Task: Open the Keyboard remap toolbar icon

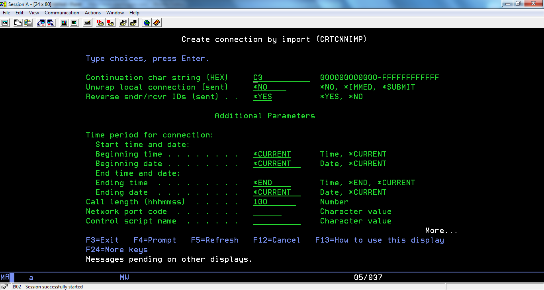Action: point(87,23)
